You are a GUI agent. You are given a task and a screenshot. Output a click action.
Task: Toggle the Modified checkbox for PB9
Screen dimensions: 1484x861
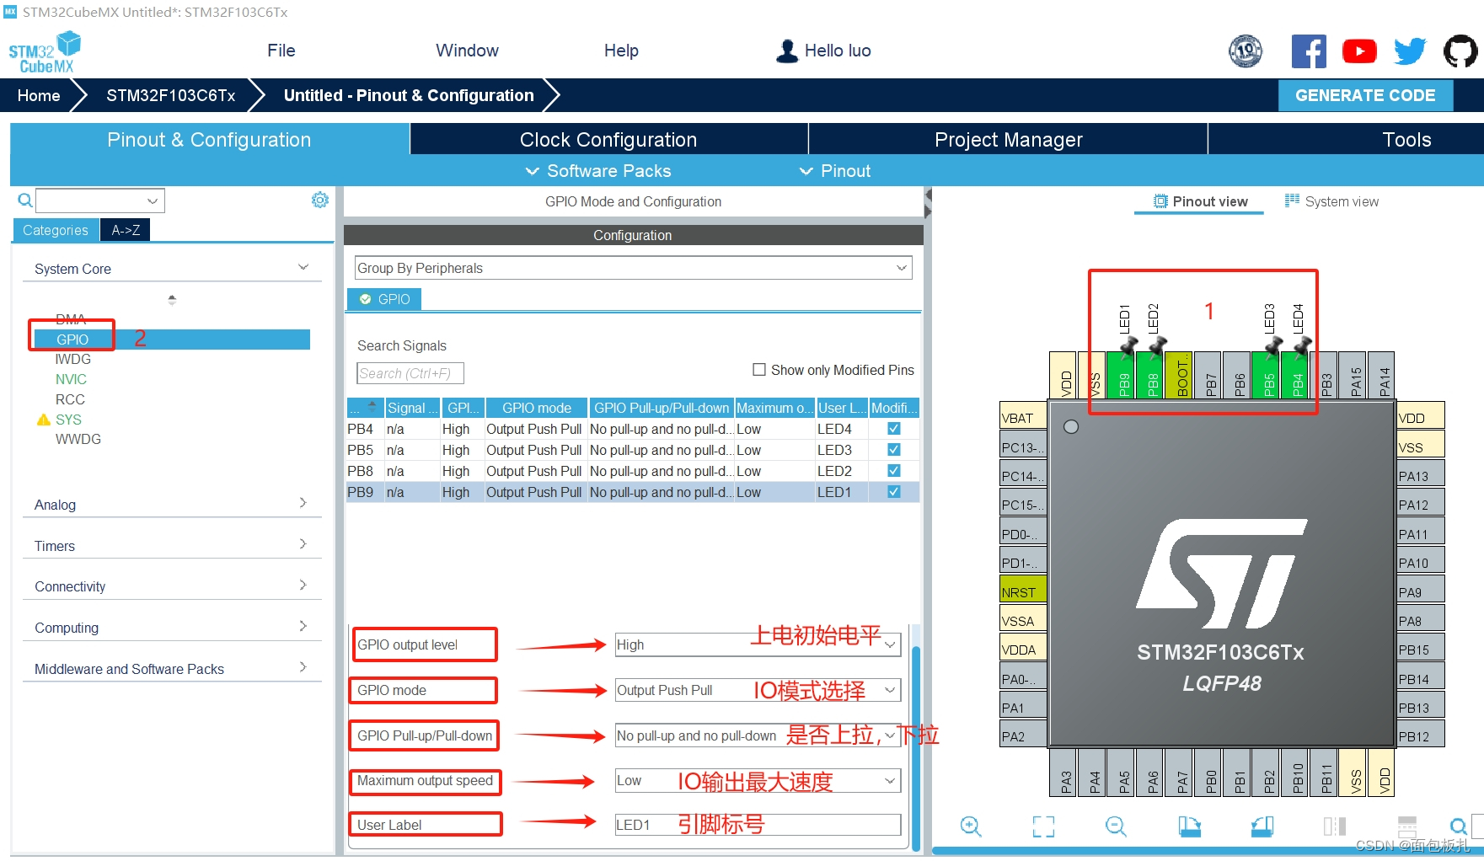pyautogui.click(x=894, y=492)
